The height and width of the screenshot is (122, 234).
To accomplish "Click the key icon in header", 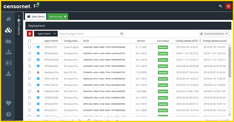I will (x=220, y=6).
